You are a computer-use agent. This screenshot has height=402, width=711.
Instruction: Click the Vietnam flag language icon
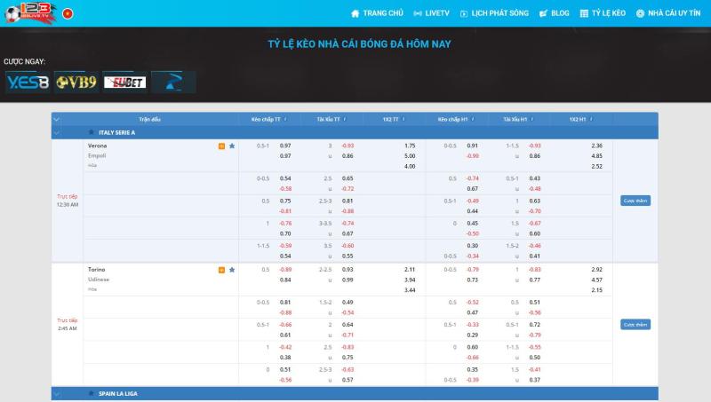coord(67,13)
